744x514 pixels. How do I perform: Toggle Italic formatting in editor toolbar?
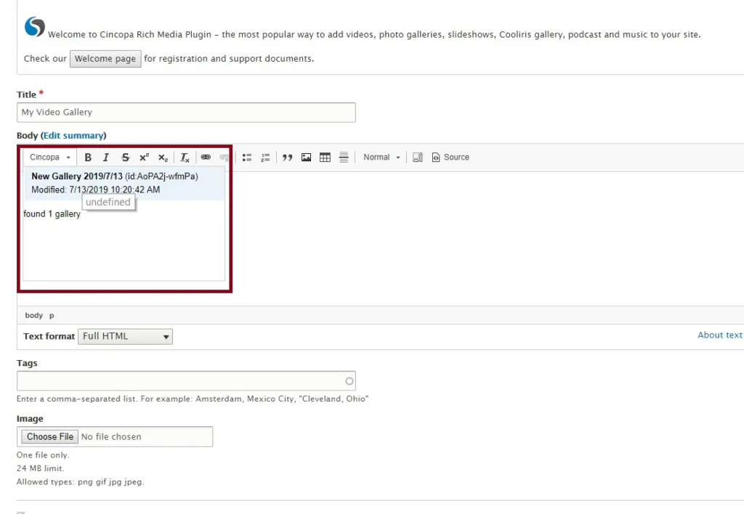(x=106, y=158)
